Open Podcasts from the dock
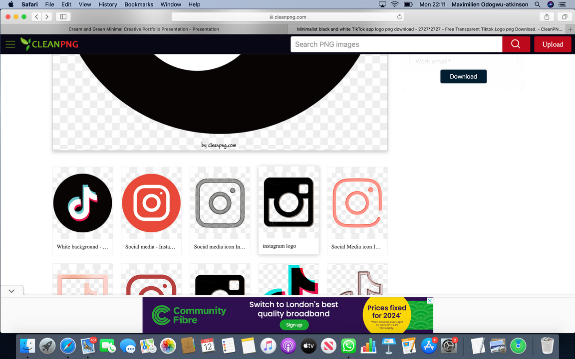Screen dimensions: 575x359 point(288,346)
